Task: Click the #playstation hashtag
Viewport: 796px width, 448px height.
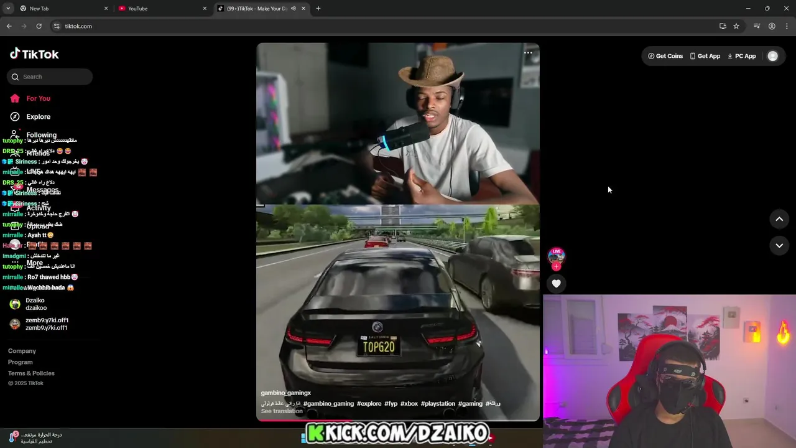Action: (438, 403)
